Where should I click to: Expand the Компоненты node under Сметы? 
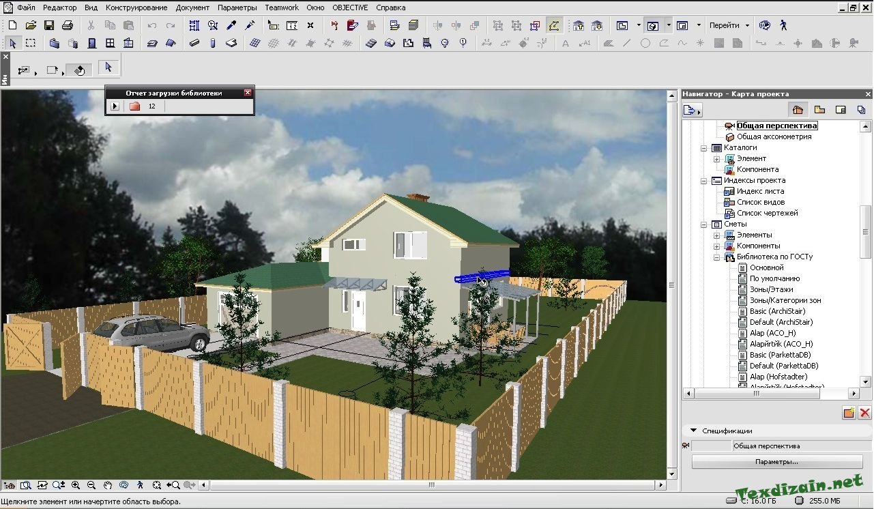pyautogui.click(x=716, y=246)
